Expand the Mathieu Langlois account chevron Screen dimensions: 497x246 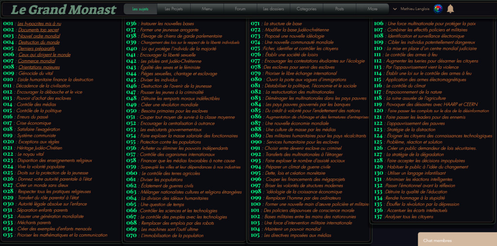(x=395, y=9)
